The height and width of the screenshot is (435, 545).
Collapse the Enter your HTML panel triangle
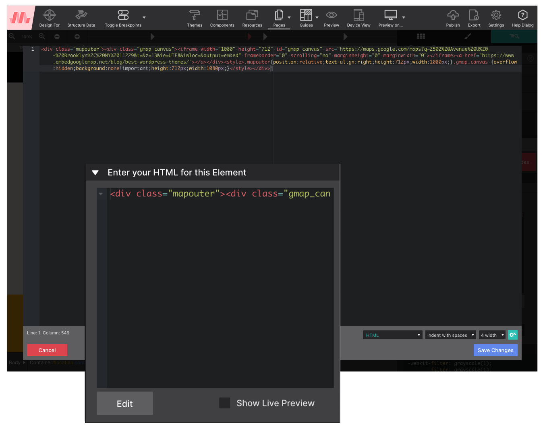point(95,173)
